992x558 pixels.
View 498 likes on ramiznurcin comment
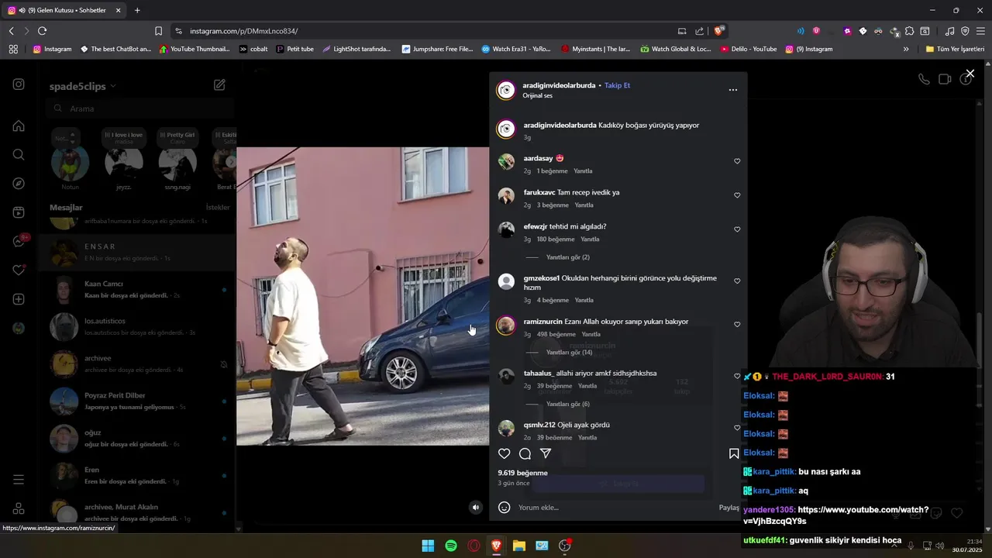click(x=556, y=334)
